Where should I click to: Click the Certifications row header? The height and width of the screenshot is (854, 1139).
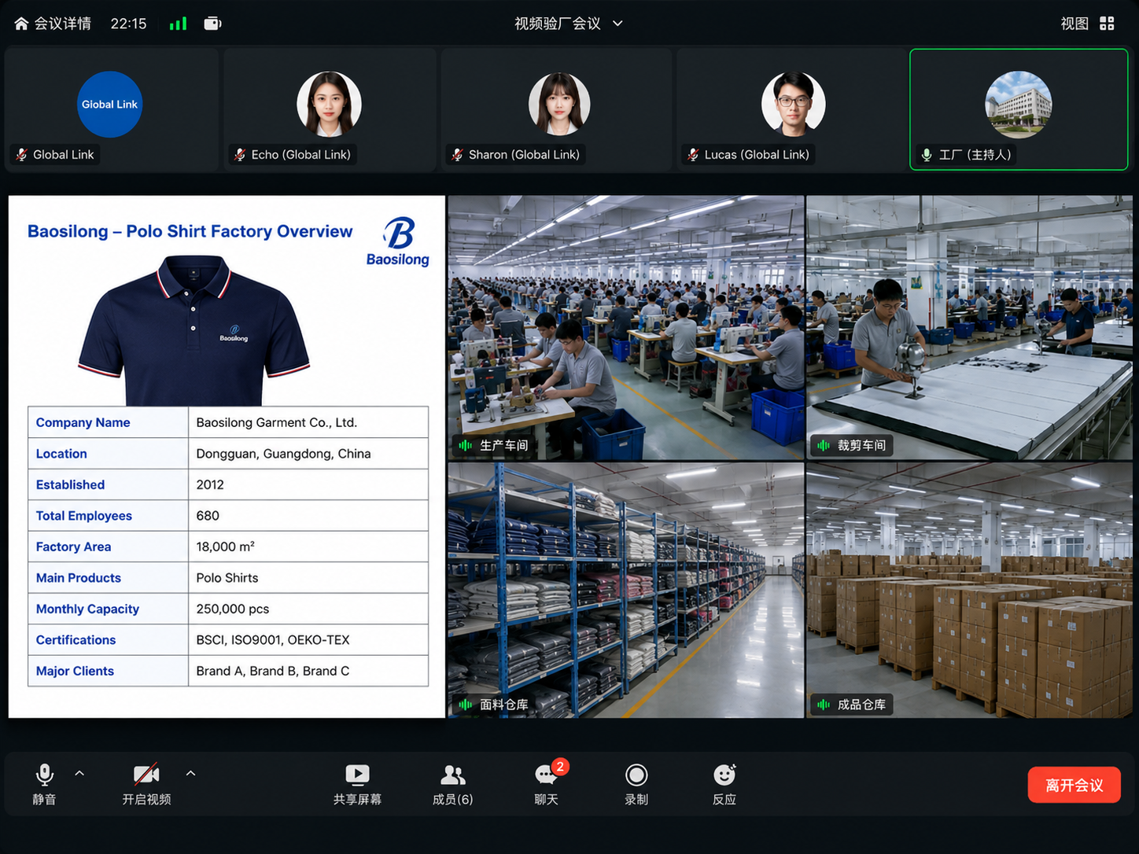109,640
